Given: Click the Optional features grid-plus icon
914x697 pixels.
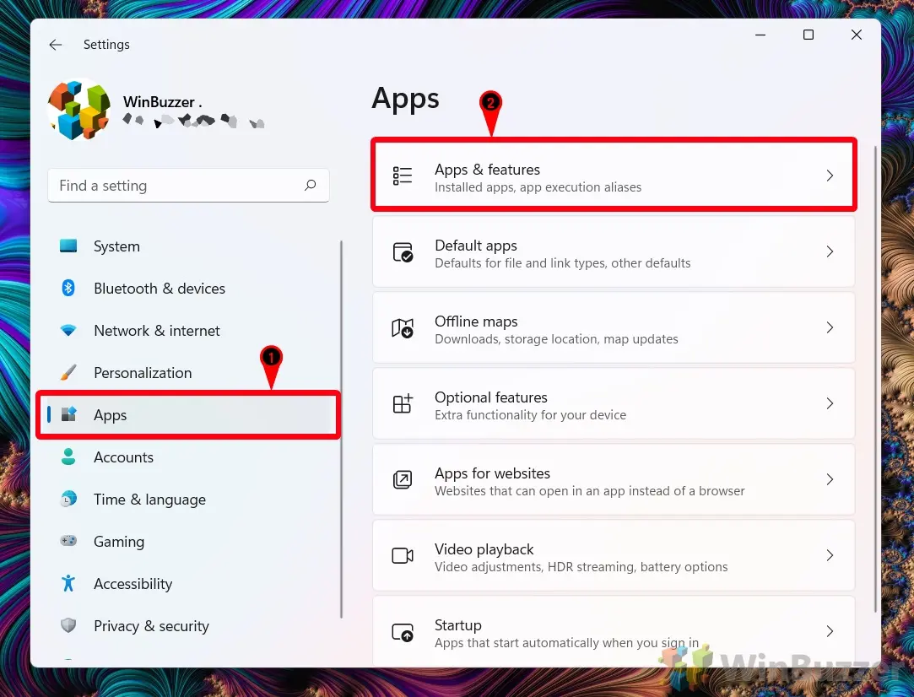Looking at the screenshot, I should pyautogui.click(x=403, y=403).
